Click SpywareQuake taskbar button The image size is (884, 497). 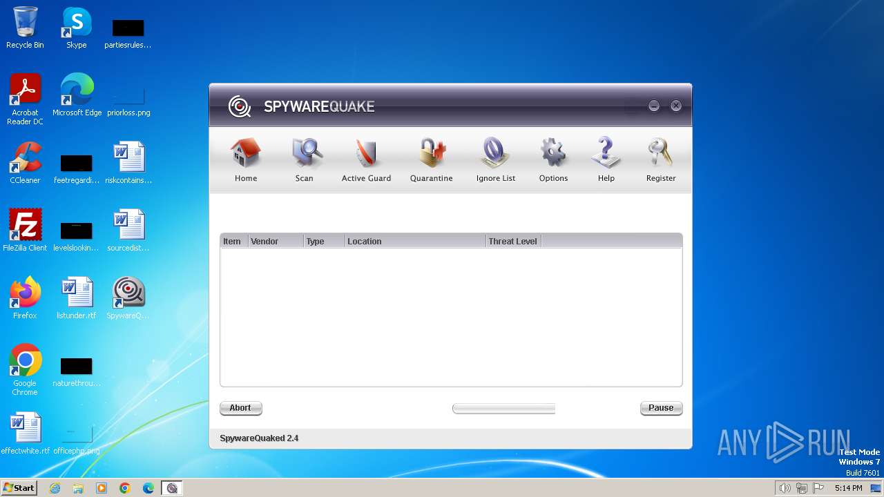[172, 488]
